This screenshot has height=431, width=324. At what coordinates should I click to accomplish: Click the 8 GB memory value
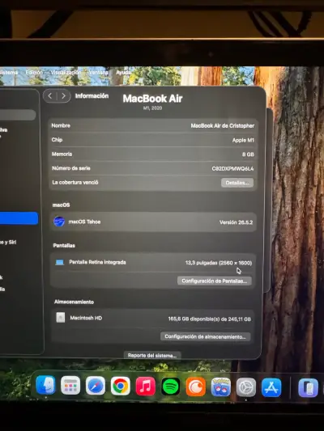point(248,154)
